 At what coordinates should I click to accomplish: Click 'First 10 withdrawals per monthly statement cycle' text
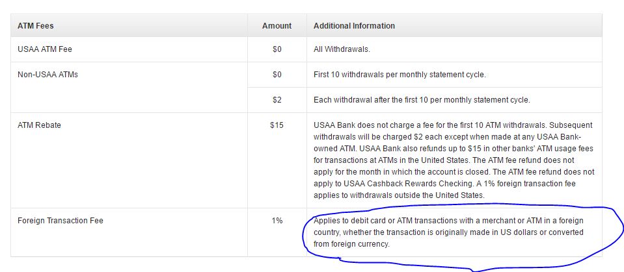click(400, 74)
